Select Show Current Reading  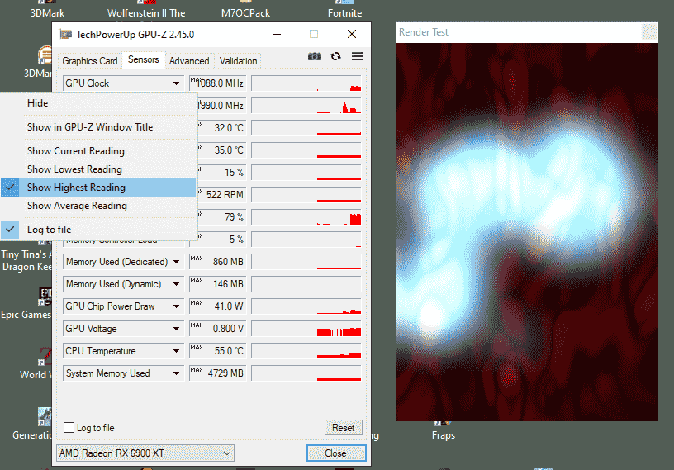(x=98, y=151)
